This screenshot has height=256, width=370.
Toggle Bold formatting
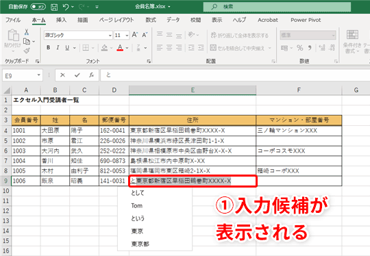click(48, 48)
